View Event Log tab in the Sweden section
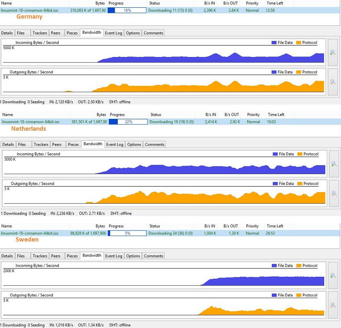This screenshot has width=341, height=328. pos(114,256)
